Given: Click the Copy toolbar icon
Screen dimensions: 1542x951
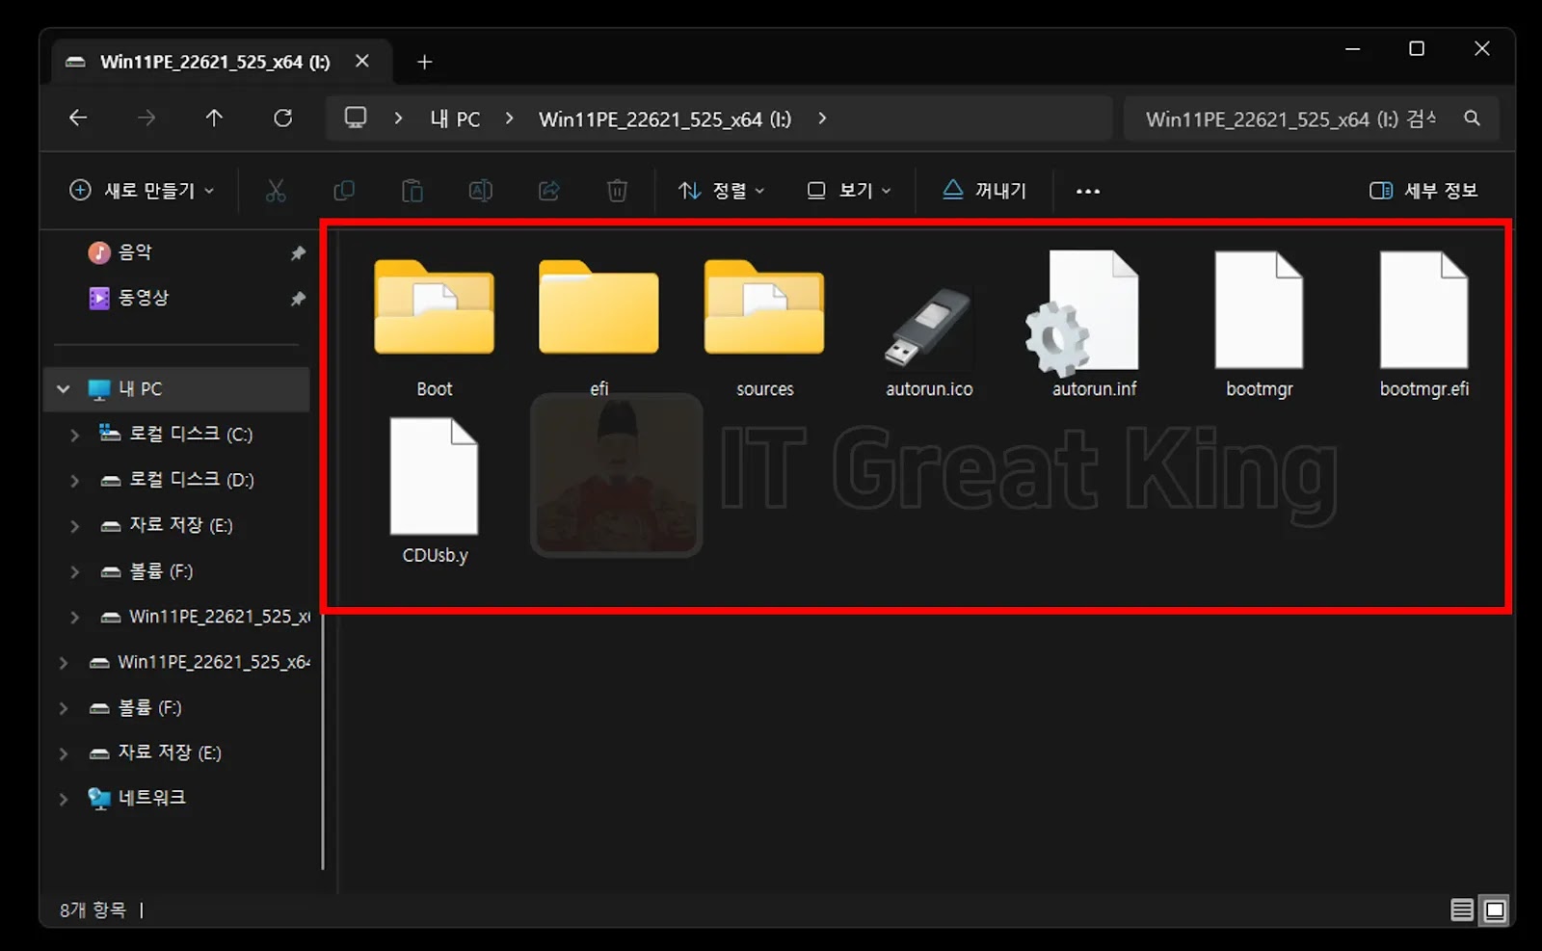Looking at the screenshot, I should [344, 191].
